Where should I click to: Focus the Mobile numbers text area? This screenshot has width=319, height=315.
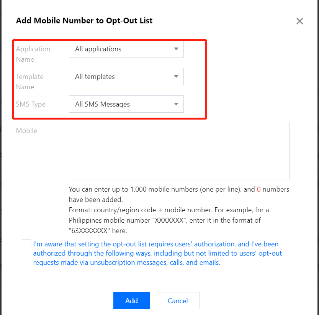pos(179,151)
